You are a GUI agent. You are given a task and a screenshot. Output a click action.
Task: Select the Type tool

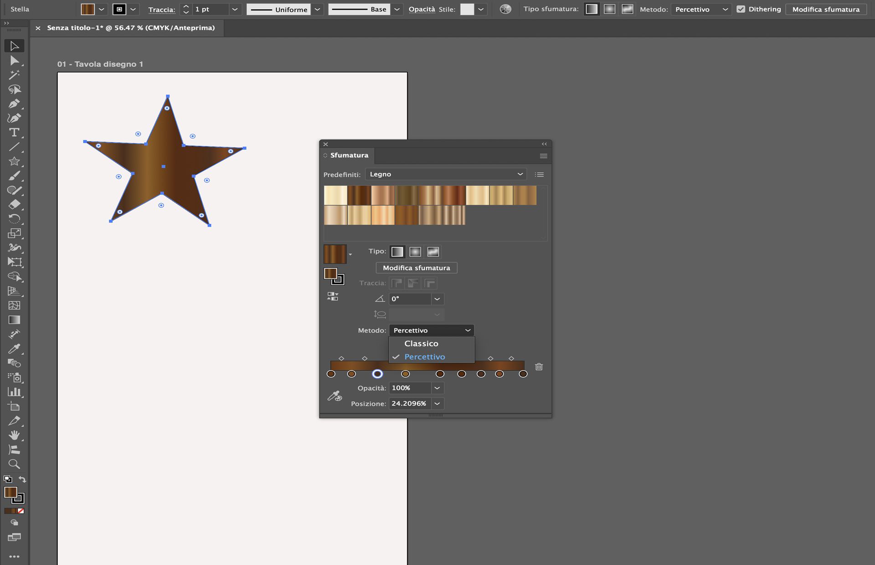pyautogui.click(x=15, y=133)
